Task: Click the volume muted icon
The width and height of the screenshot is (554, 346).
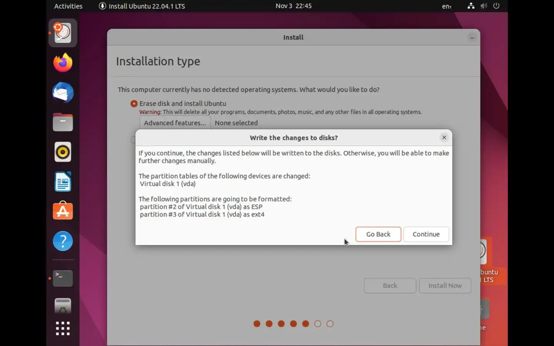Action: coord(484,6)
